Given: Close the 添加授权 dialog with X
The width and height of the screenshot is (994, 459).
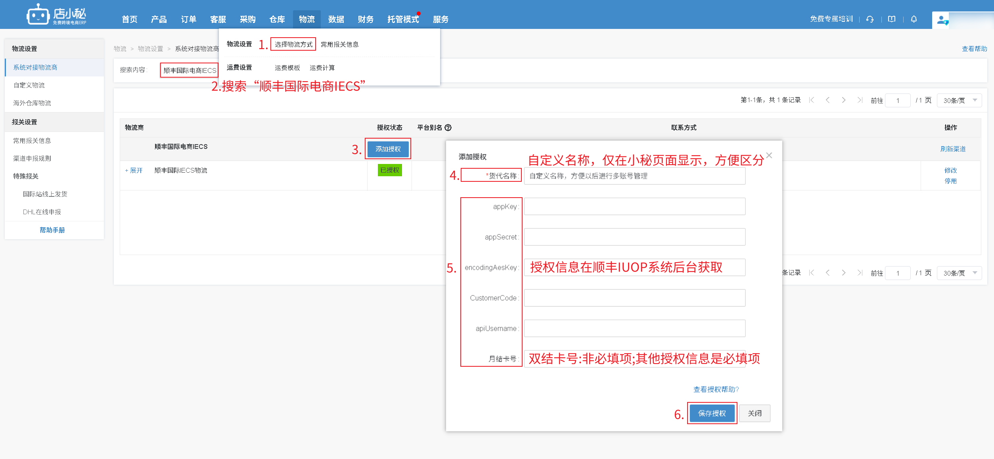Looking at the screenshot, I should point(769,155).
